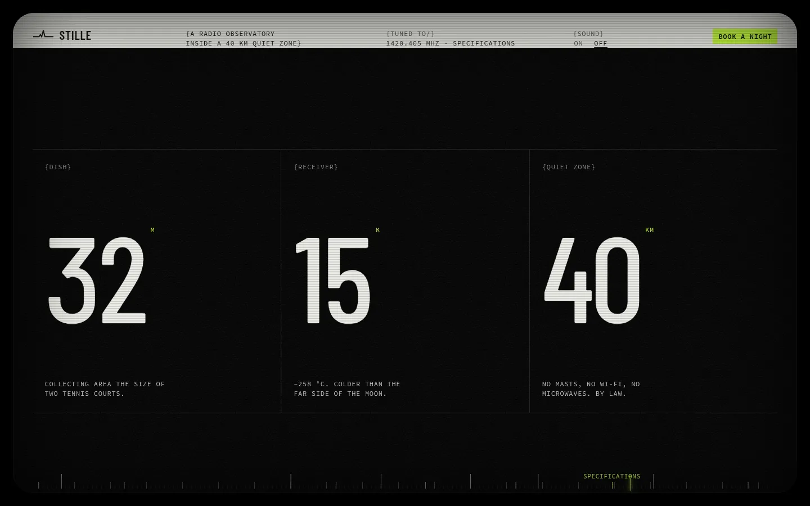The width and height of the screenshot is (810, 506).
Task: Click the "−258 °C. COLDER THAN THE" description
Action: [347, 385]
